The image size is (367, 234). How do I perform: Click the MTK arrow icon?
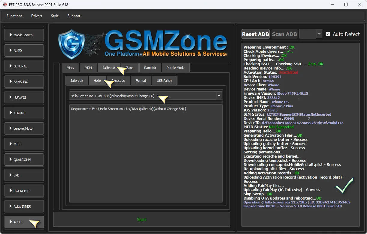(11, 144)
